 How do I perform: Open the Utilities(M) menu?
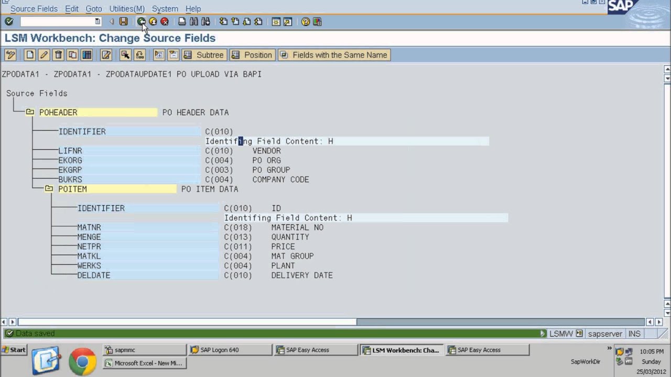[127, 9]
